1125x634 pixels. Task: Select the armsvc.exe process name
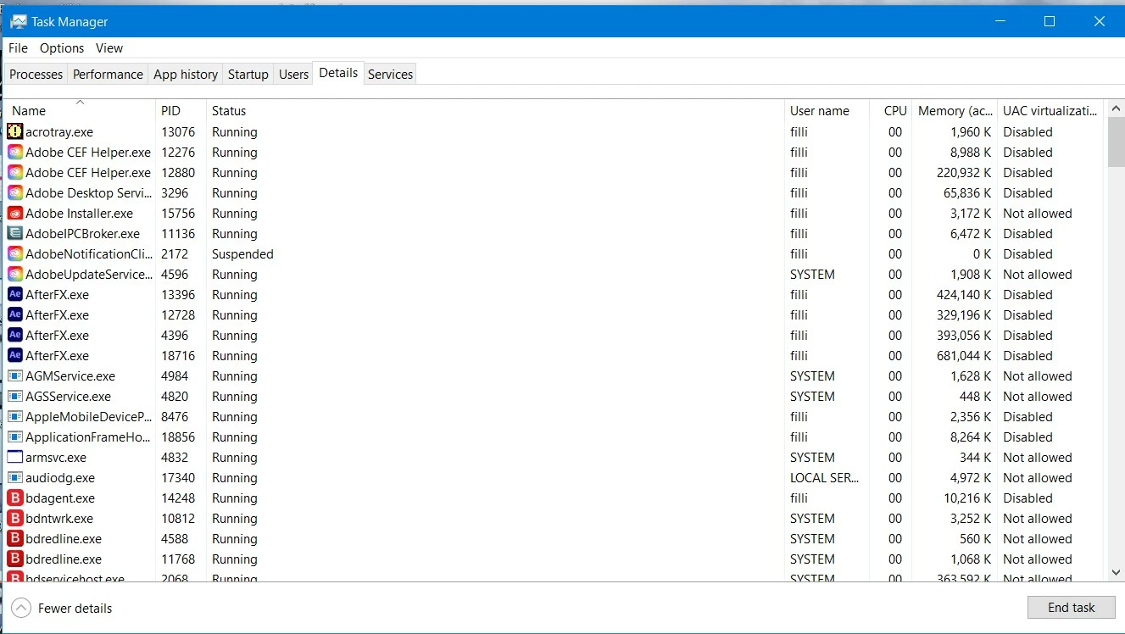(x=56, y=458)
